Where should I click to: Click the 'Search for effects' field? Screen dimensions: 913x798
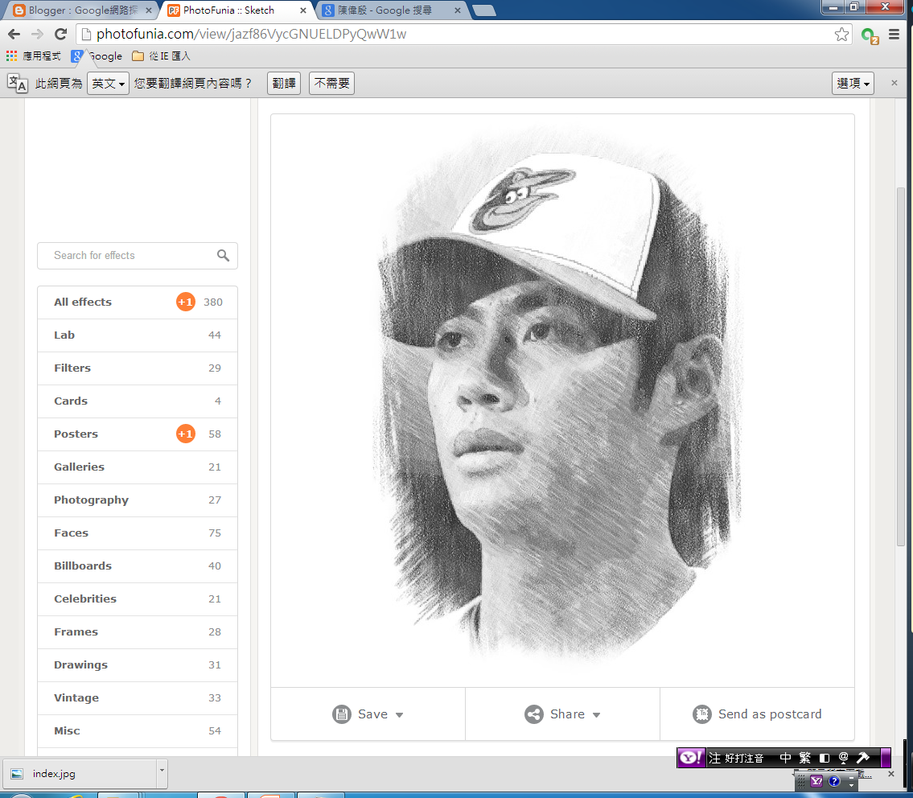tap(138, 256)
